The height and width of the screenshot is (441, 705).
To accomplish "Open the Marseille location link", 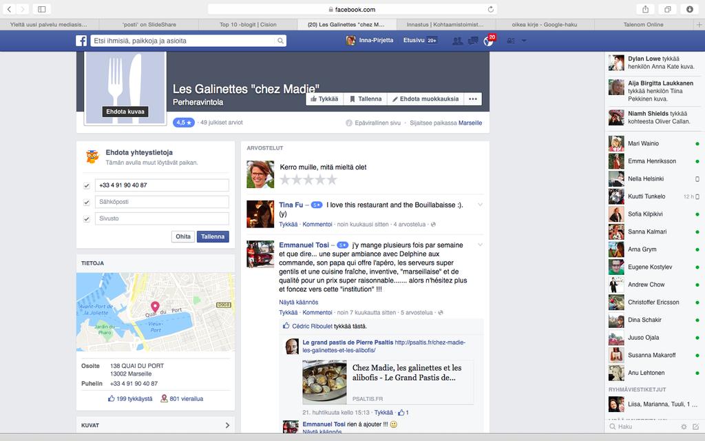I will tap(470, 123).
